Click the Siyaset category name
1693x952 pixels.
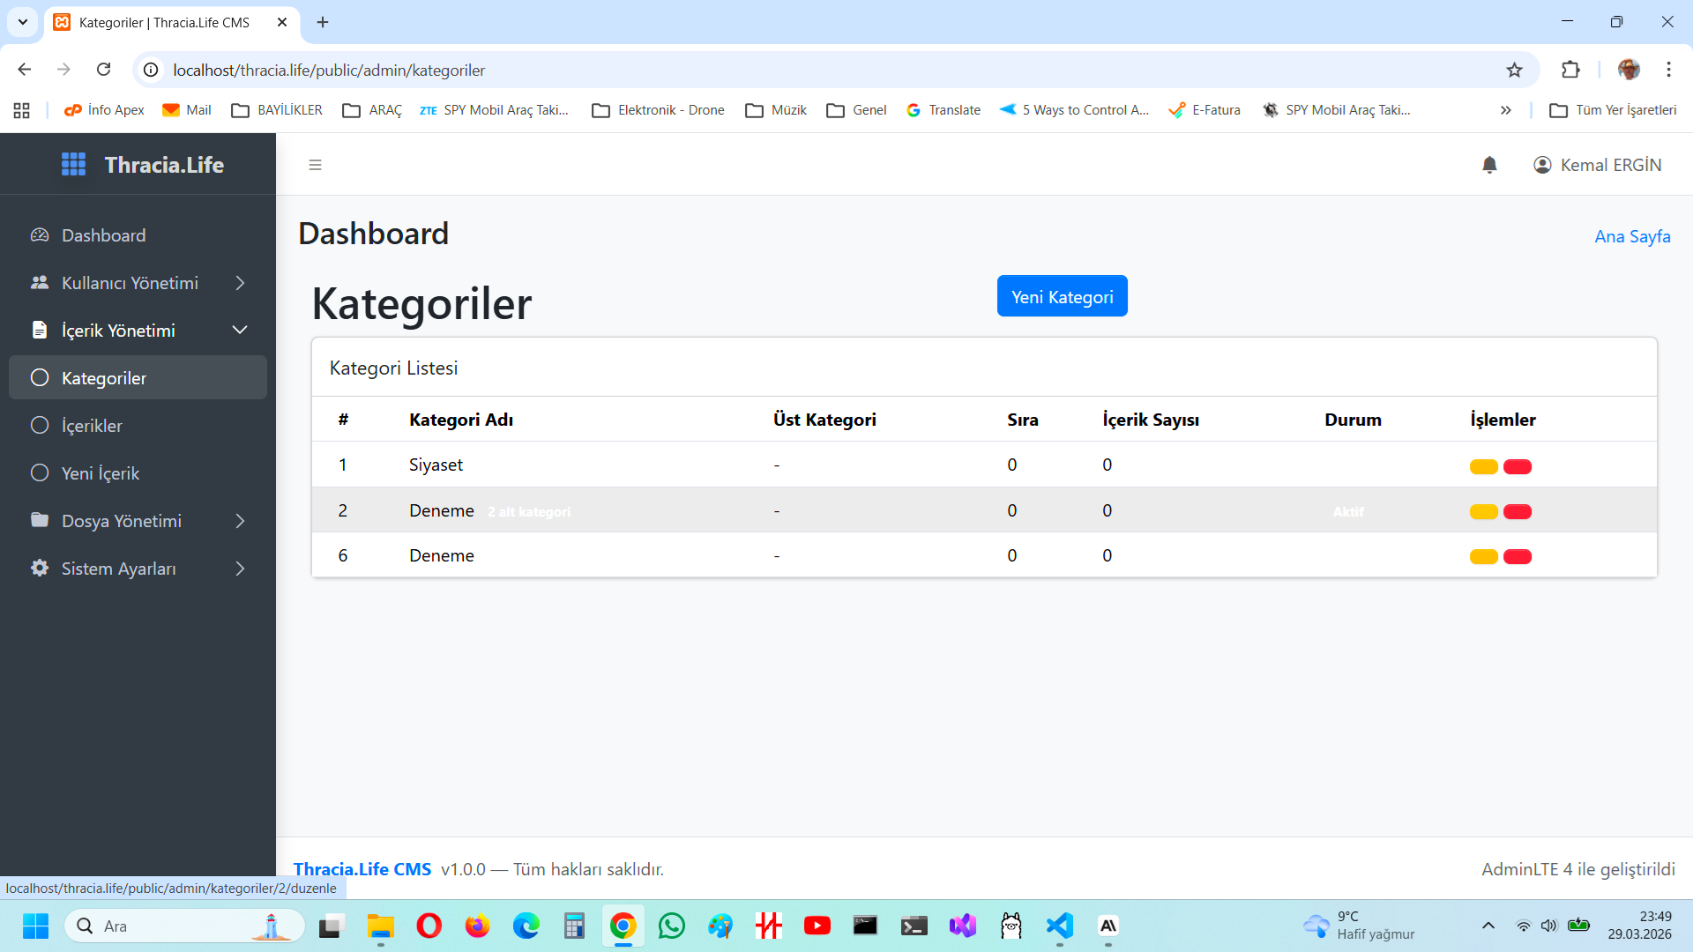(436, 465)
